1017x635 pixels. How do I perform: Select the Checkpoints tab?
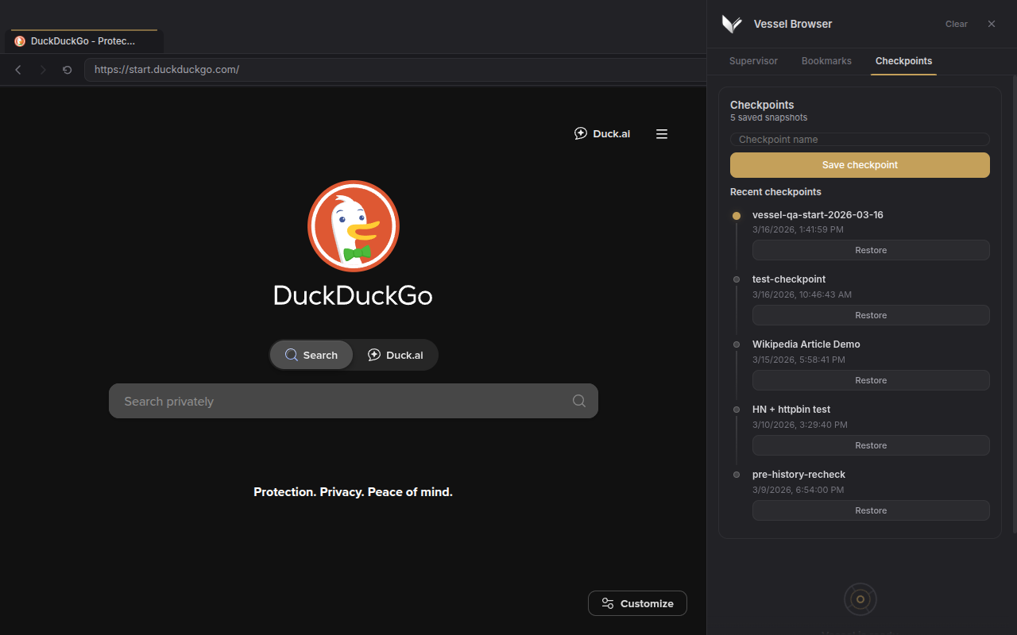click(903, 61)
